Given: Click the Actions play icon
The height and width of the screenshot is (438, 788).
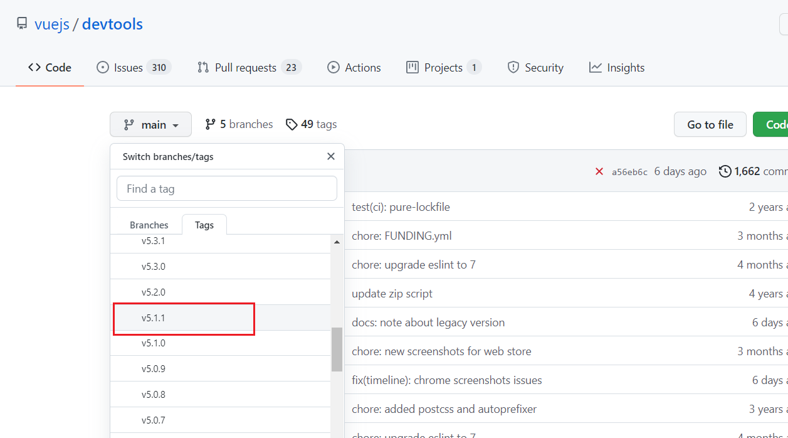Looking at the screenshot, I should coord(334,68).
